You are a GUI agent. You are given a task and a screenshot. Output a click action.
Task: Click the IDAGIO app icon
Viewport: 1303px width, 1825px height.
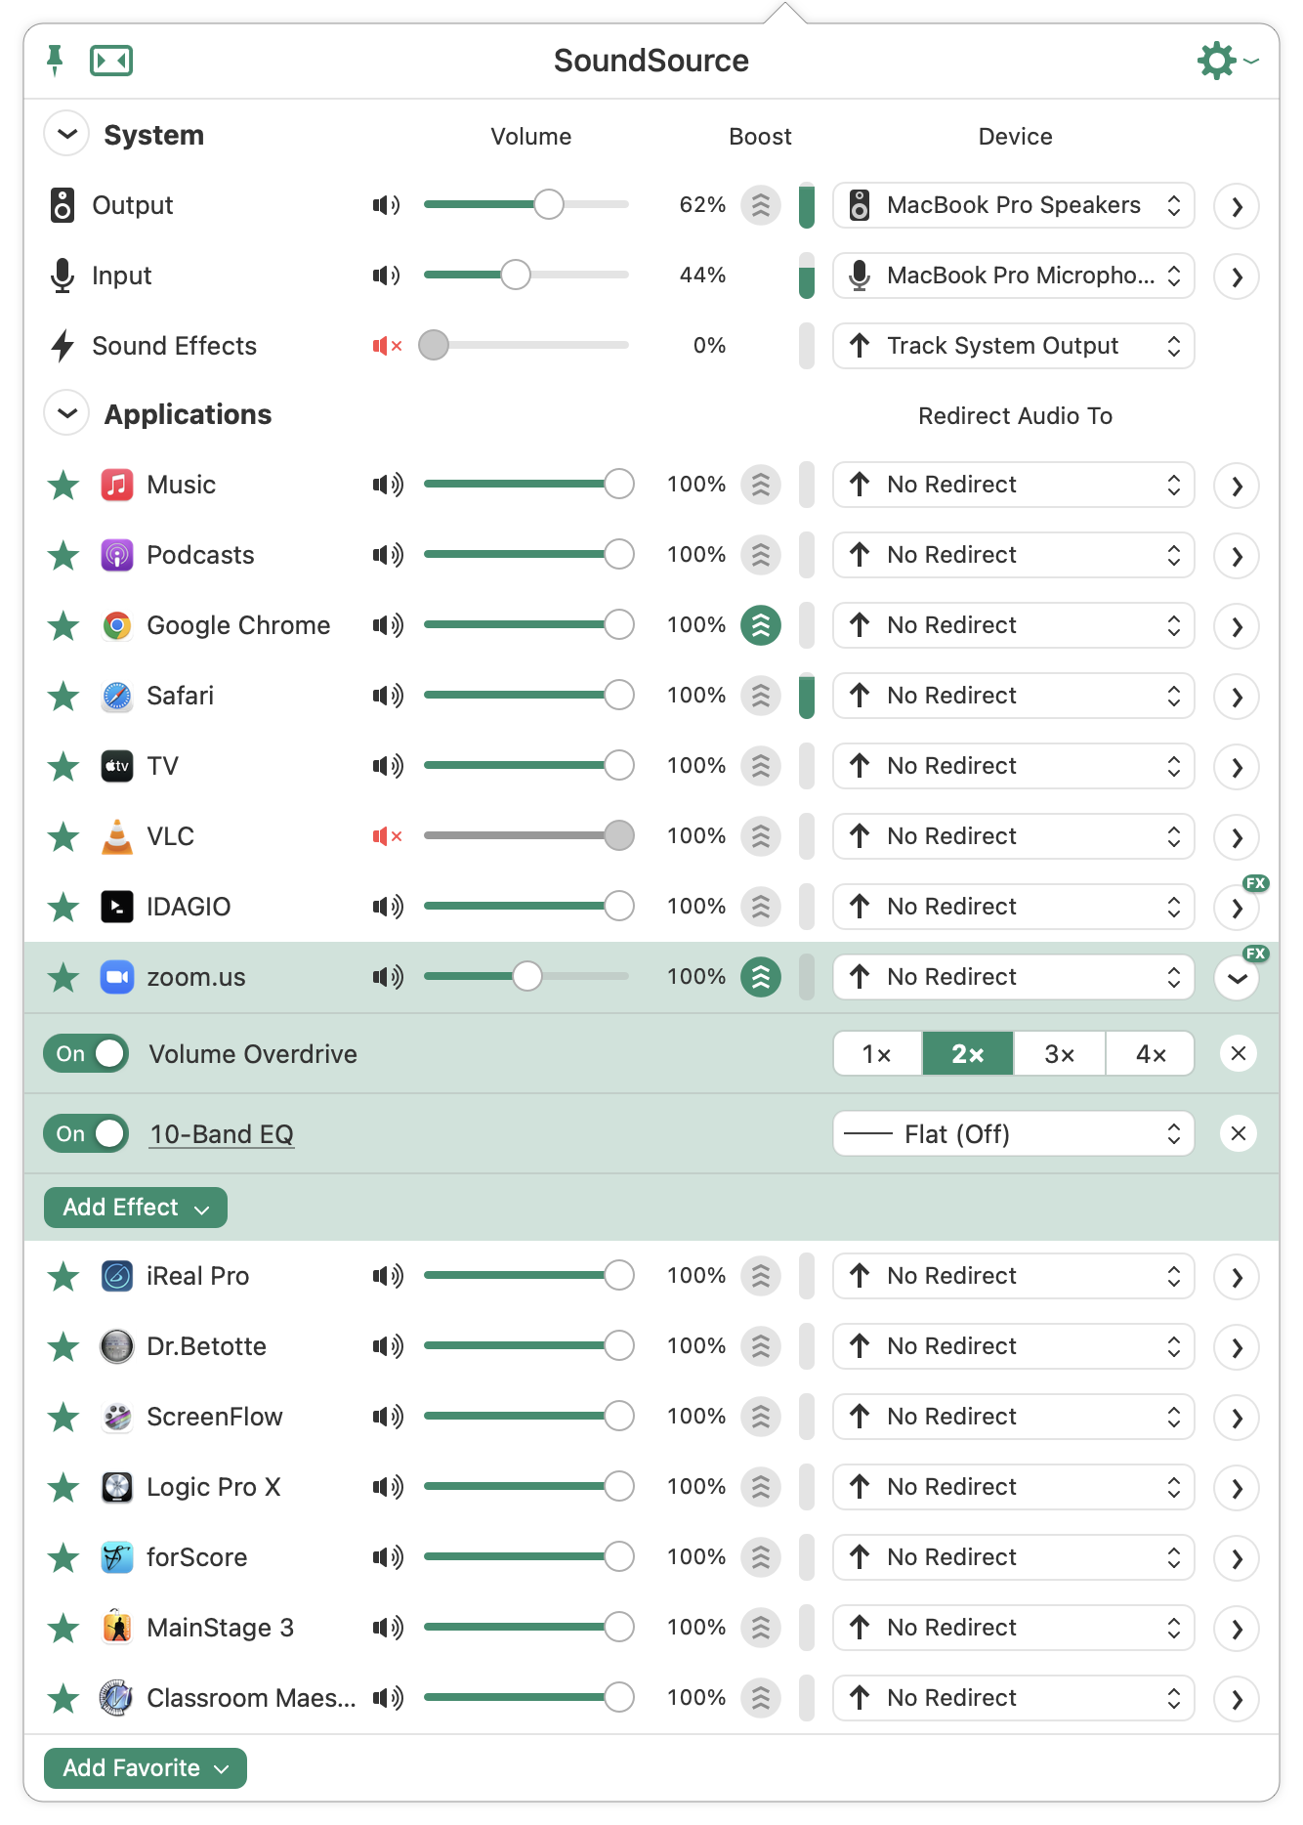(x=117, y=907)
